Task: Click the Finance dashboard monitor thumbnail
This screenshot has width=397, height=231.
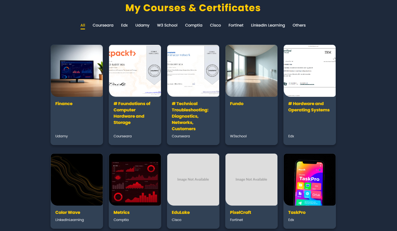Action: pyautogui.click(x=76, y=71)
